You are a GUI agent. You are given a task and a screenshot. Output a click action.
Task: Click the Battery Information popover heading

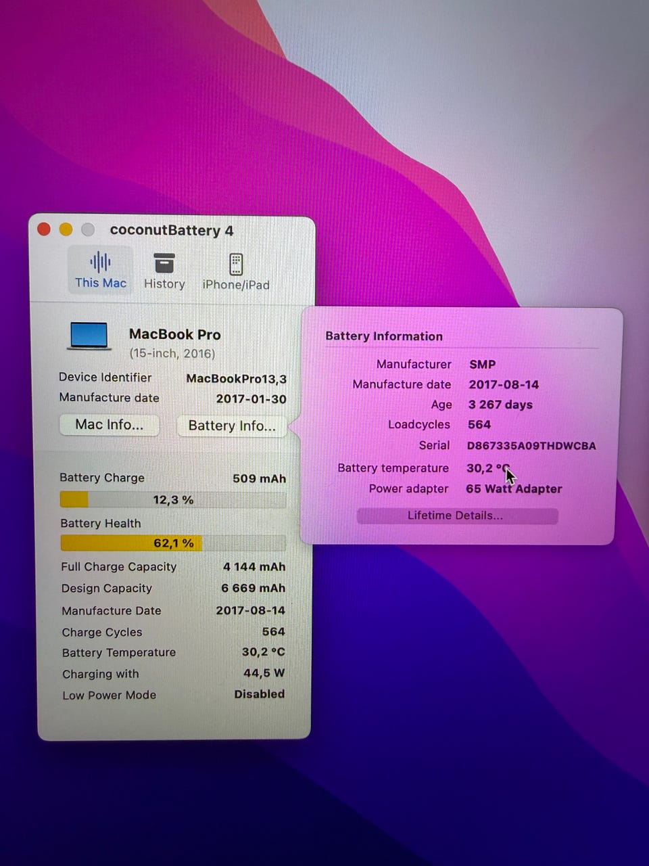click(384, 336)
